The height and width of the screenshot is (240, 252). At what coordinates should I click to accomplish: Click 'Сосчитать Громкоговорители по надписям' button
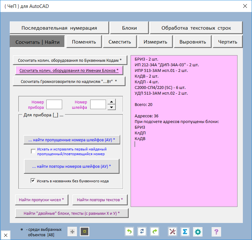click(69, 81)
